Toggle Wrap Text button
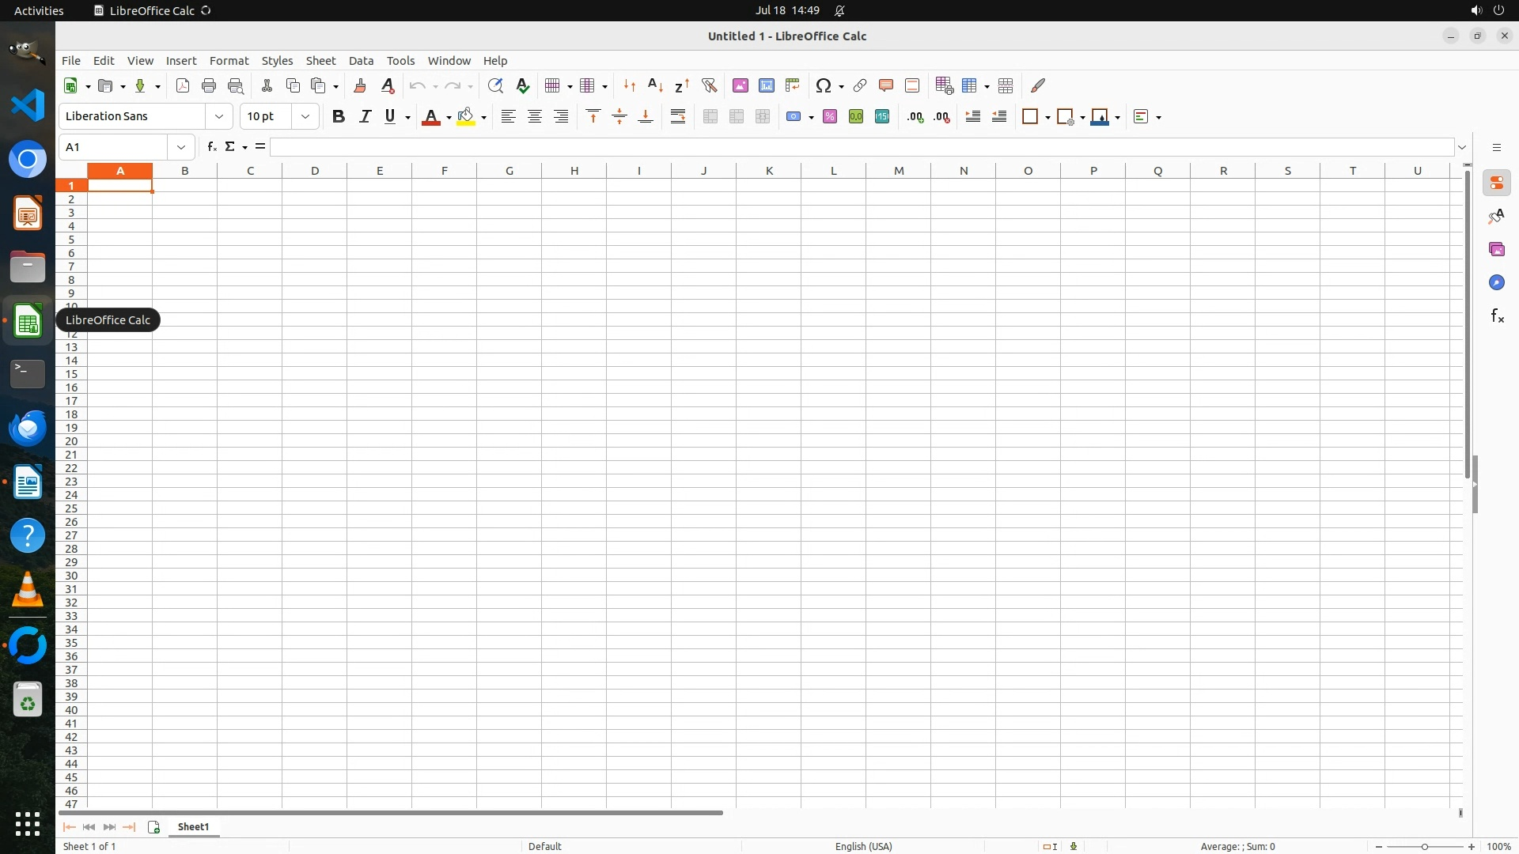1519x854 pixels. 678,116
